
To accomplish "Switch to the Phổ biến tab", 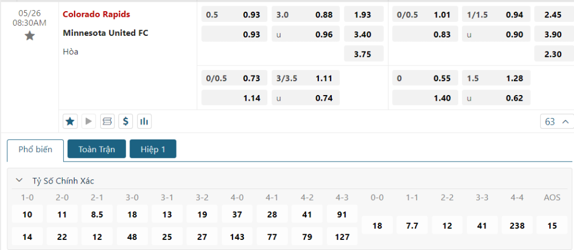I will [35, 149].
